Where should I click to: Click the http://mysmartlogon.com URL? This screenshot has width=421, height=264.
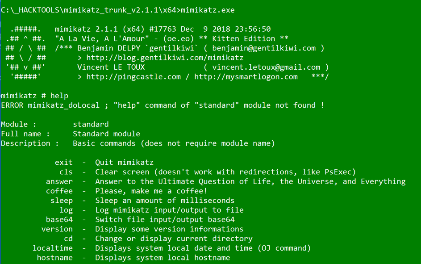[246, 77]
